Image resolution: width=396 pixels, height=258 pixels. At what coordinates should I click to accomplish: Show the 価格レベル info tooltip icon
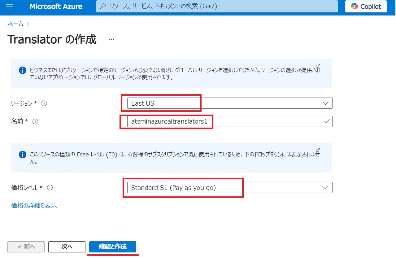(x=50, y=187)
